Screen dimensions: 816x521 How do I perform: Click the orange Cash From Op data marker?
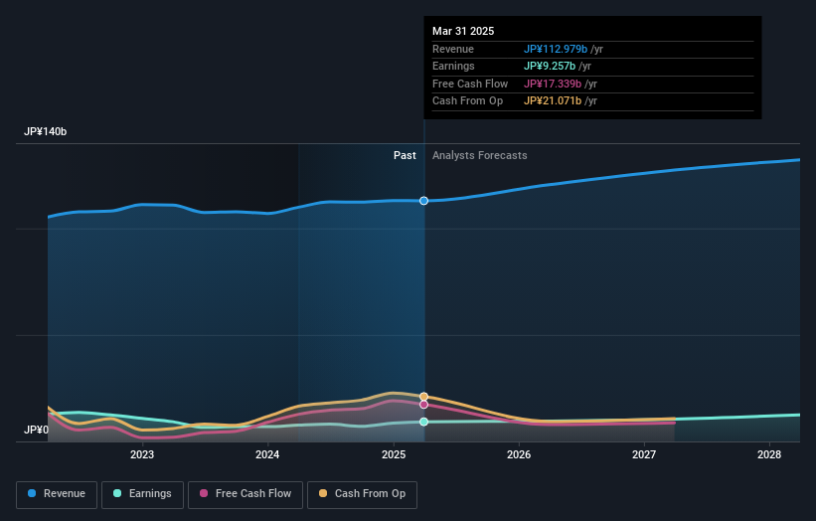pos(424,397)
